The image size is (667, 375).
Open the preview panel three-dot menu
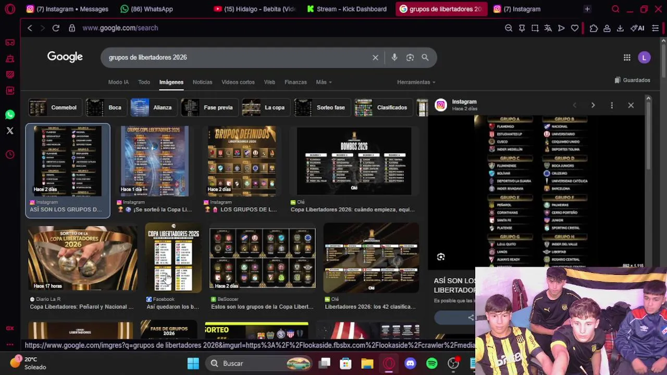612,105
